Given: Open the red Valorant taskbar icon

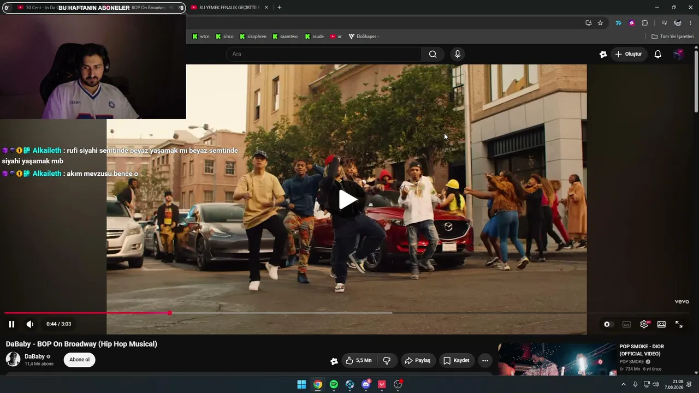Looking at the screenshot, I should (382, 384).
